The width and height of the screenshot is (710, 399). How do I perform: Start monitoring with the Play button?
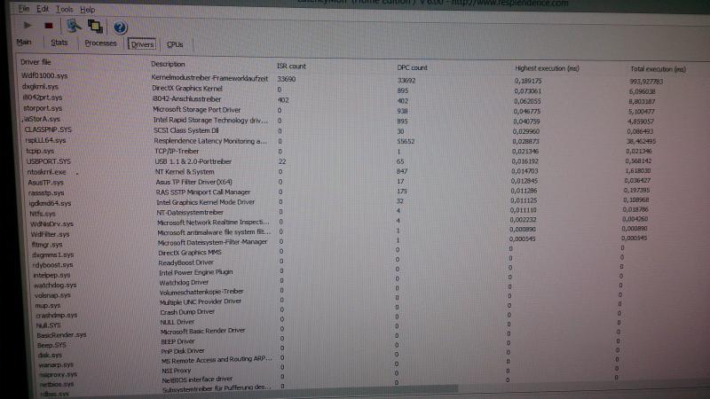(x=28, y=26)
